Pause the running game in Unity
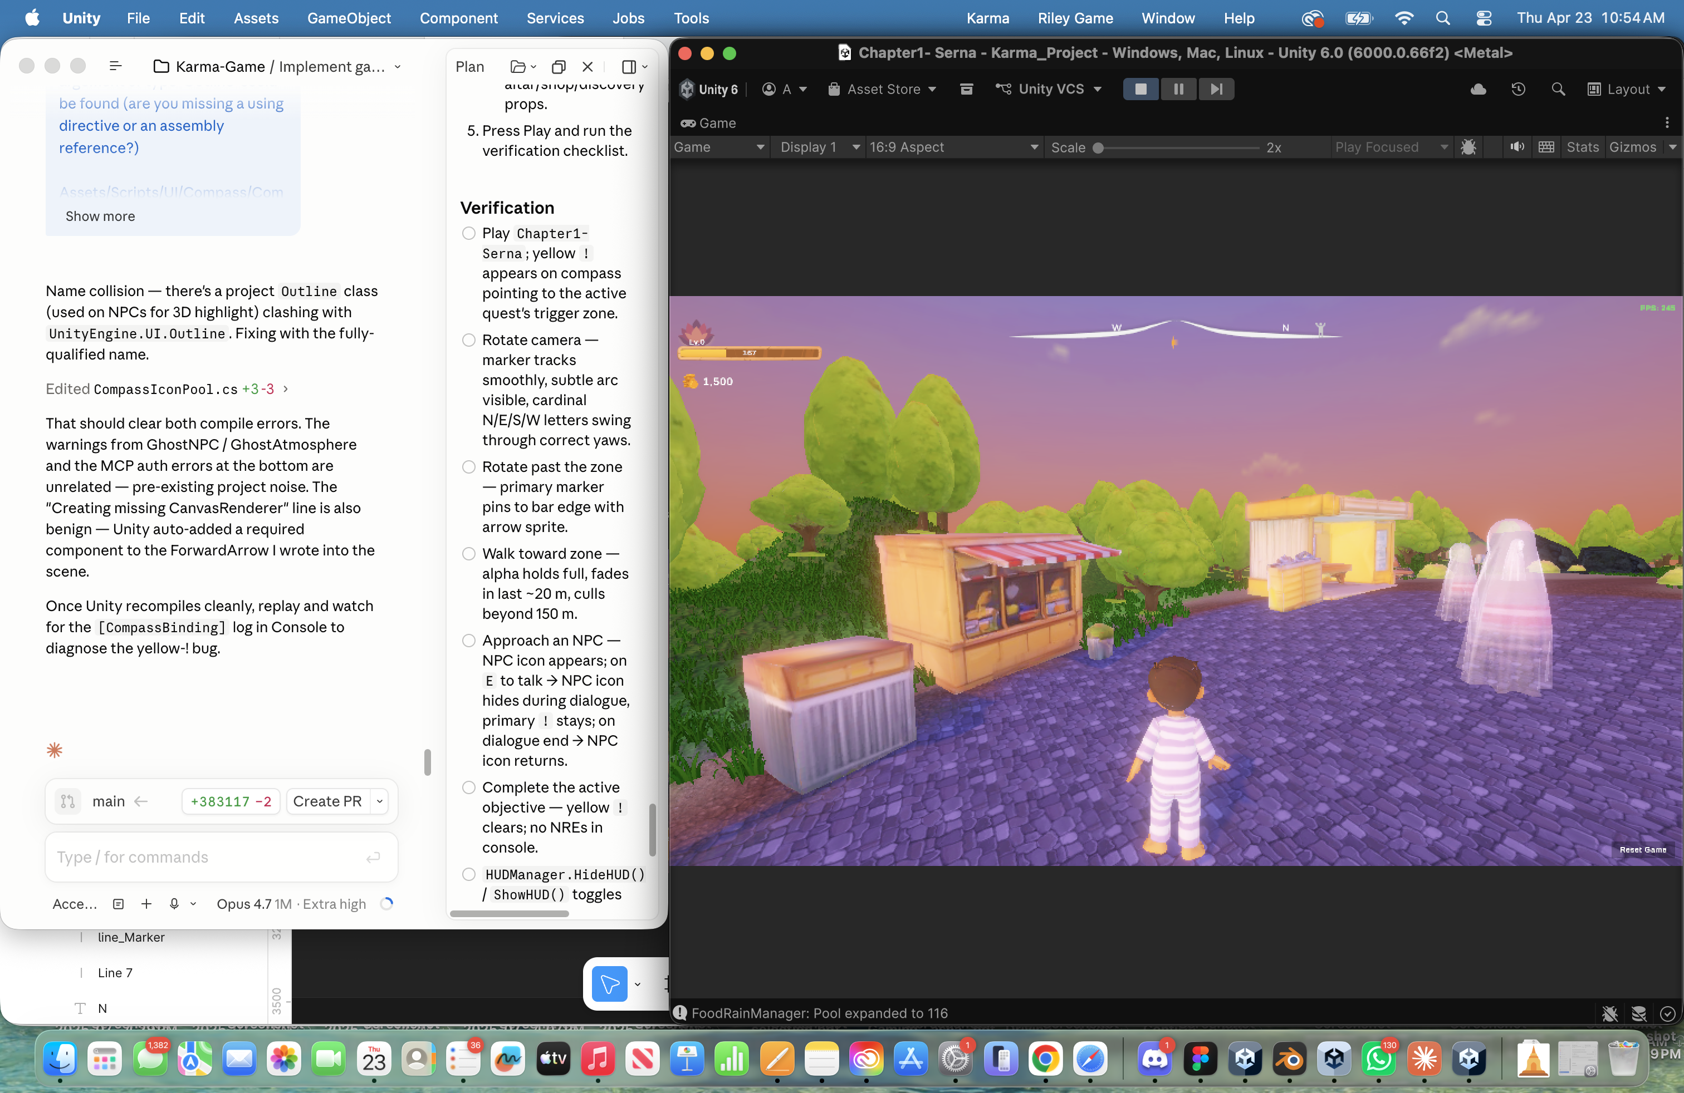The height and width of the screenshot is (1093, 1684). pos(1178,89)
